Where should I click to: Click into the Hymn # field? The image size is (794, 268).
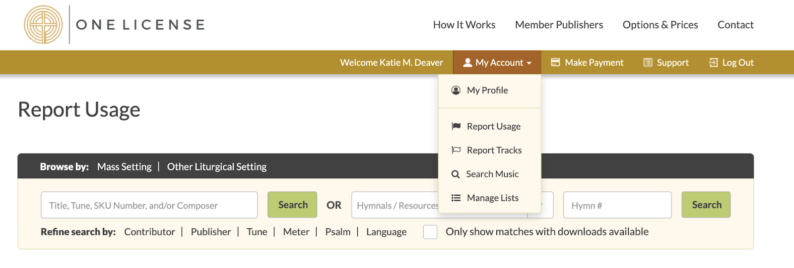pyautogui.click(x=617, y=205)
